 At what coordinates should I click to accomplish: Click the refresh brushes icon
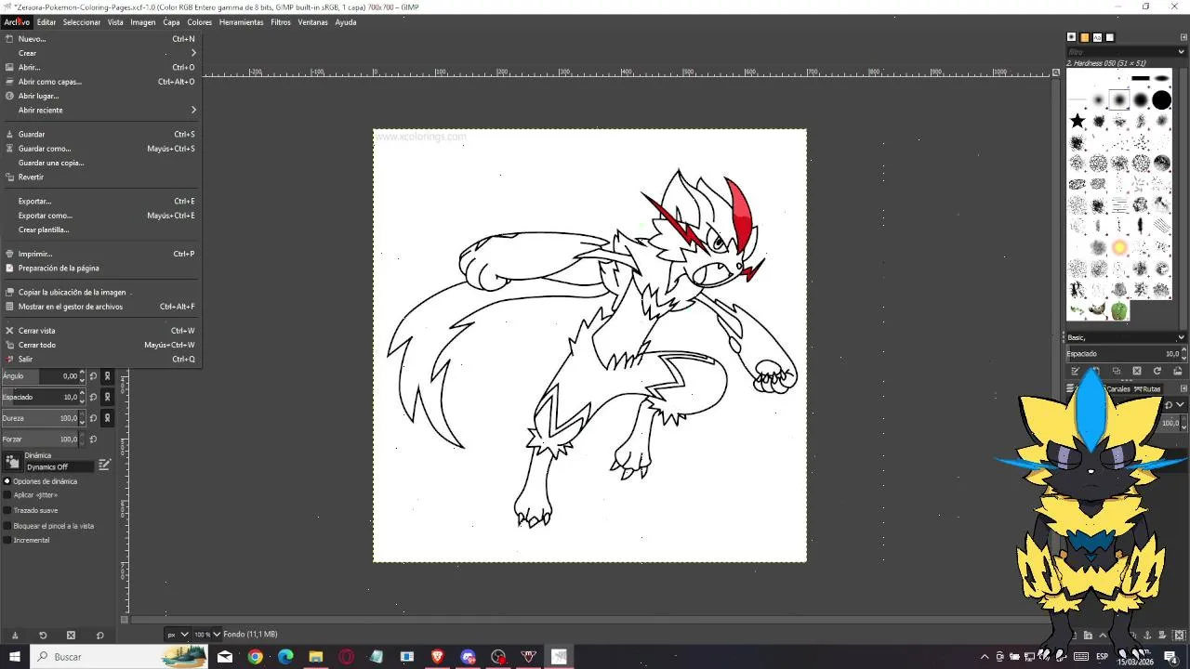tap(1157, 371)
